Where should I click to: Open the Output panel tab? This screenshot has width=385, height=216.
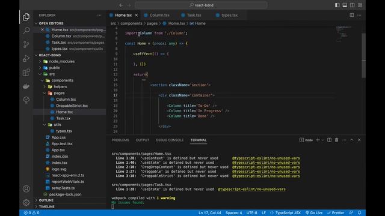143,140
